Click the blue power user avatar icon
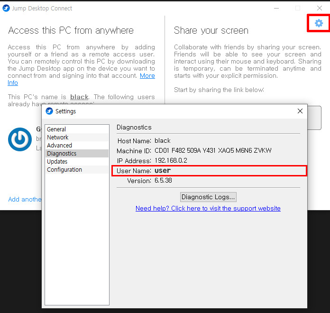 coord(20,139)
